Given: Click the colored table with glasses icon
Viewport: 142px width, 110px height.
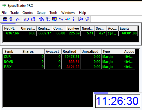Looking at the screenshot, I should point(55,19).
